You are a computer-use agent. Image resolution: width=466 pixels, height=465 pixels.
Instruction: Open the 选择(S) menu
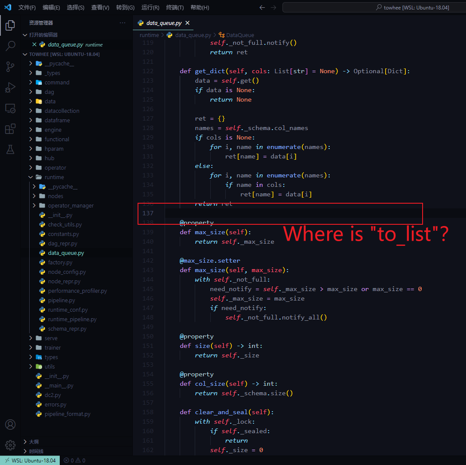pyautogui.click(x=76, y=7)
